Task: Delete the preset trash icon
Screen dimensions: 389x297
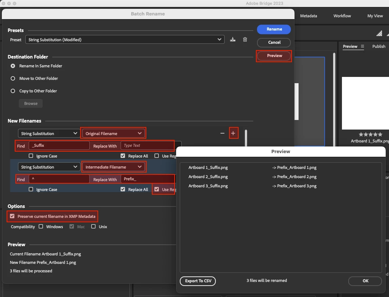Action: (245, 39)
